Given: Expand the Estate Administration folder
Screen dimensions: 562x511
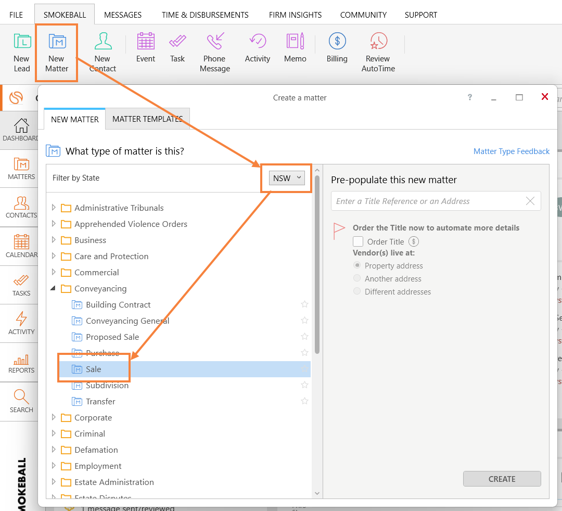Looking at the screenshot, I should tap(54, 482).
